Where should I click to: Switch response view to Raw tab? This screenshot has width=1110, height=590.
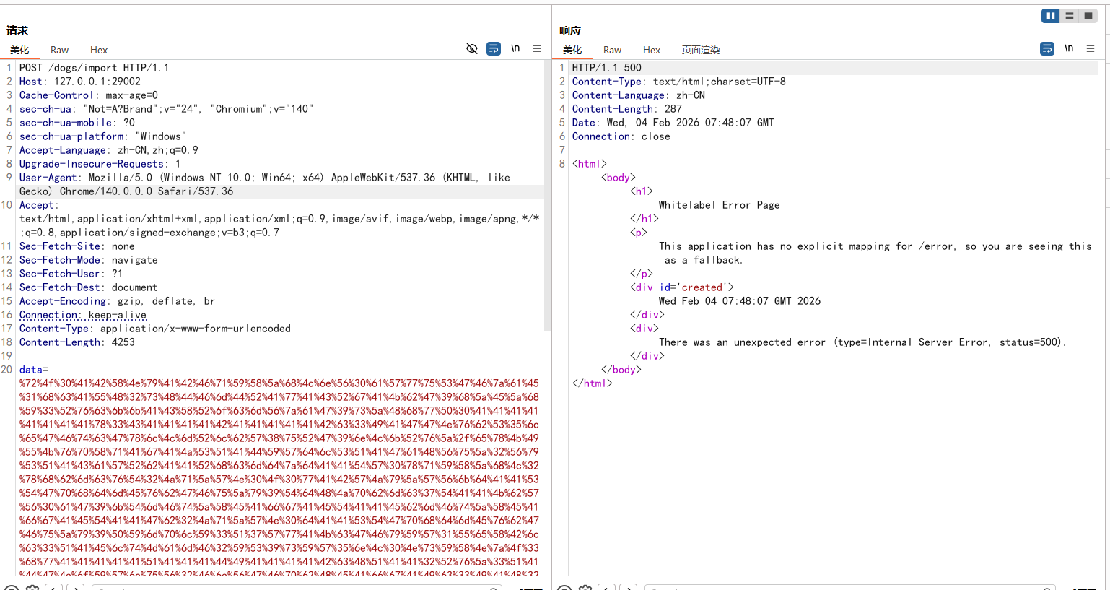612,50
